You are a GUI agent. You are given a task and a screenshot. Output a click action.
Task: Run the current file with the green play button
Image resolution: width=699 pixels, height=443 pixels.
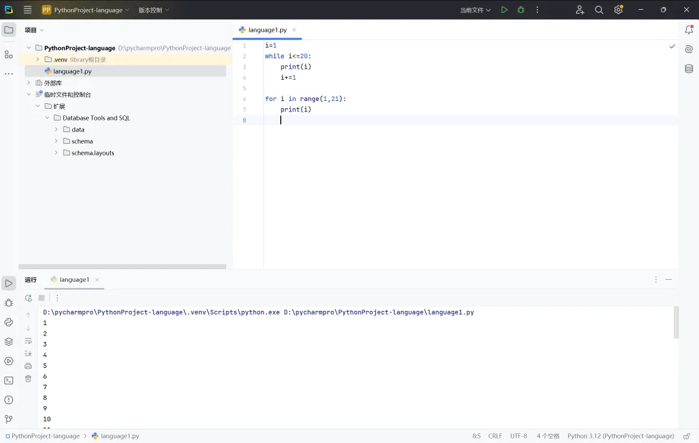point(504,10)
